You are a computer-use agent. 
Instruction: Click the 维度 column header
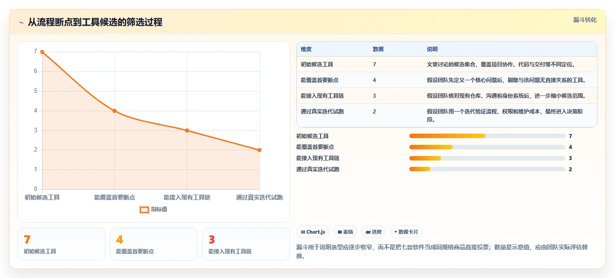306,49
